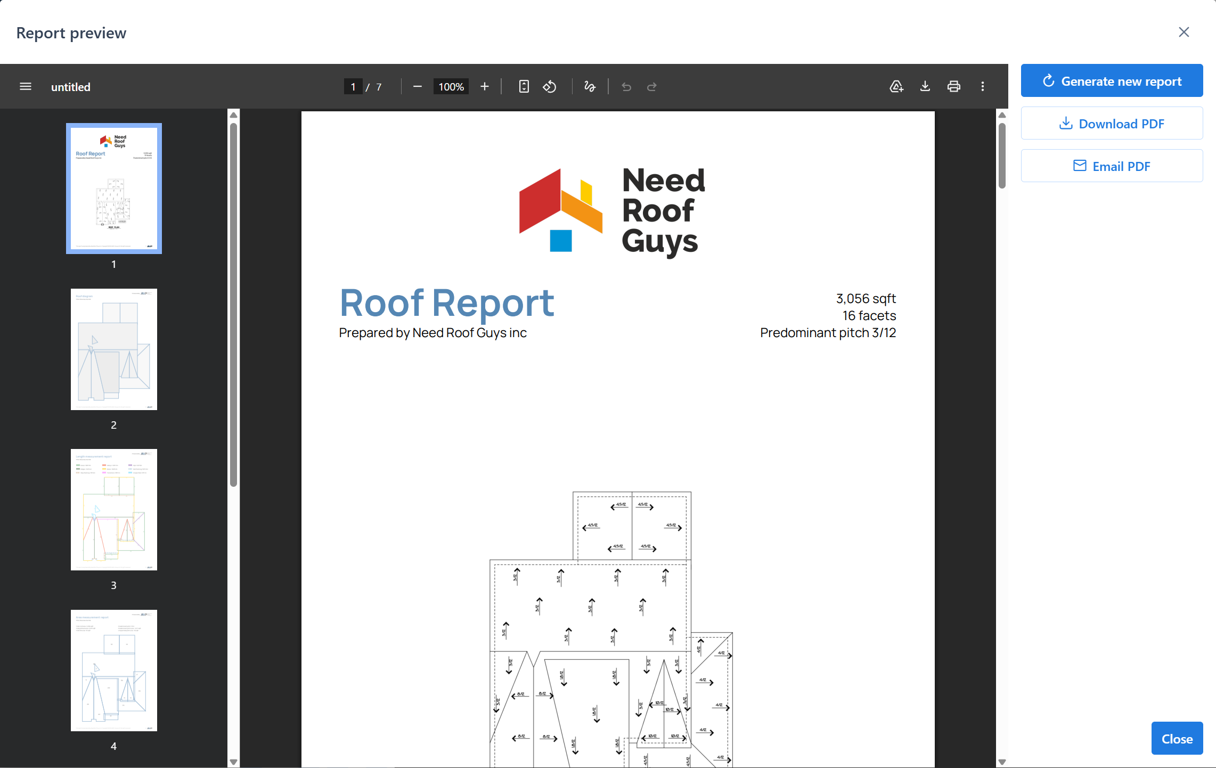This screenshot has width=1216, height=768.
Task: Click the 100% zoom level field
Action: point(451,87)
